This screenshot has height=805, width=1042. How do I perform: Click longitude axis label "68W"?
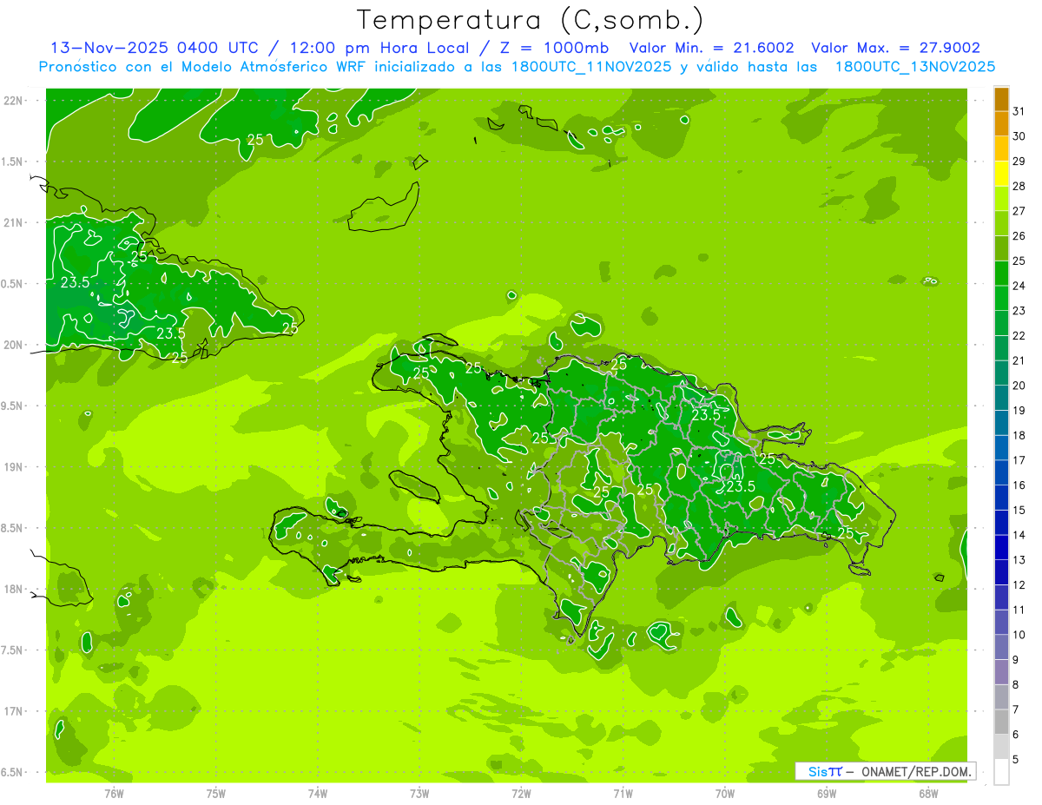point(928,794)
